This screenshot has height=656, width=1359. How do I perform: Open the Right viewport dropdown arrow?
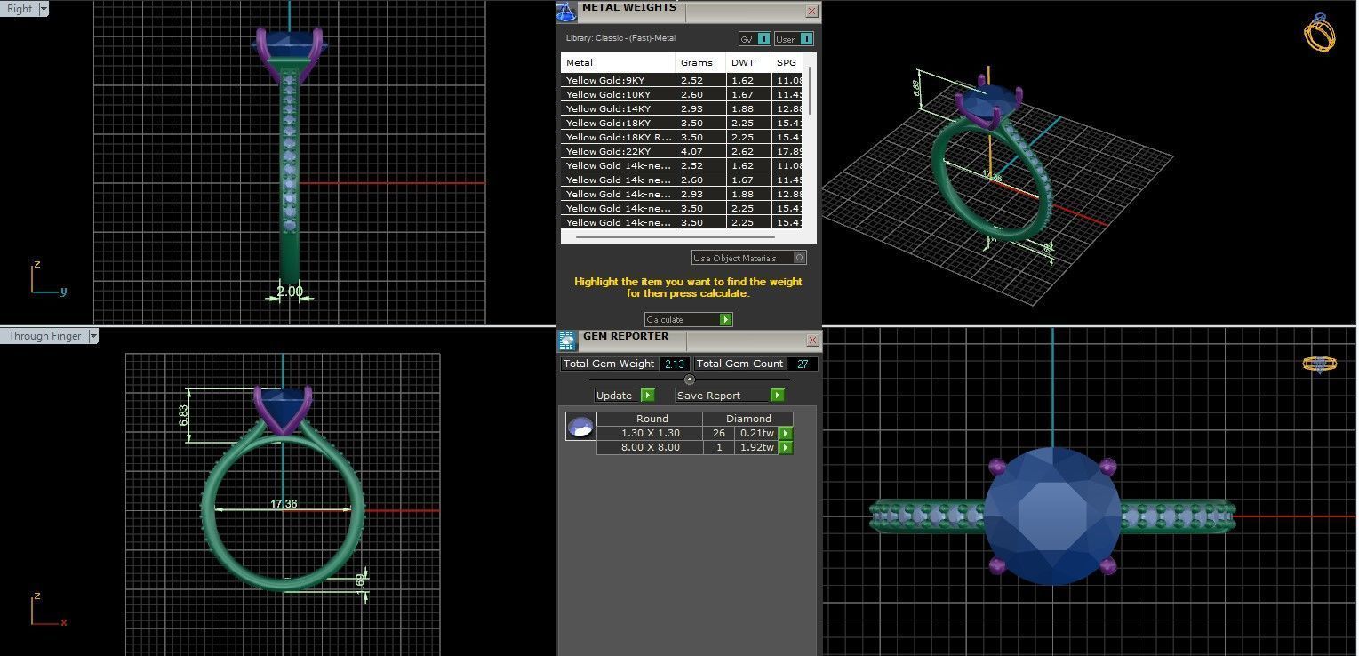pyautogui.click(x=44, y=9)
